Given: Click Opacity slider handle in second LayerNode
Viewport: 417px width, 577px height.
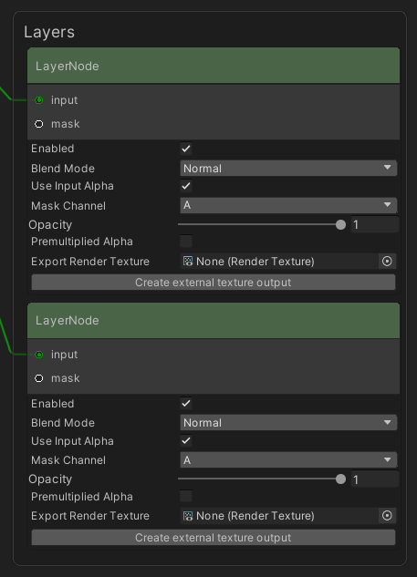Looking at the screenshot, I should point(340,479).
